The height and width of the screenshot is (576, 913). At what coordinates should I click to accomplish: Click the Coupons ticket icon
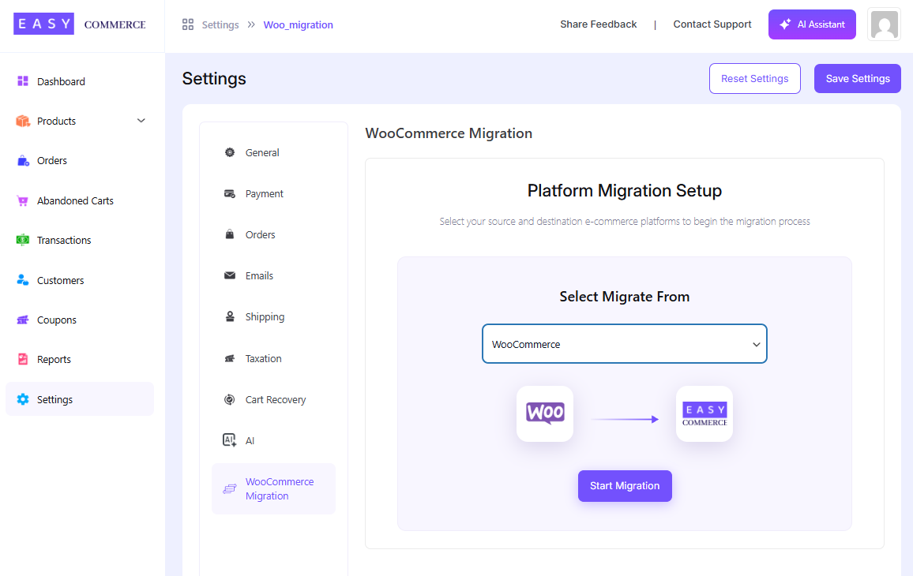click(23, 320)
